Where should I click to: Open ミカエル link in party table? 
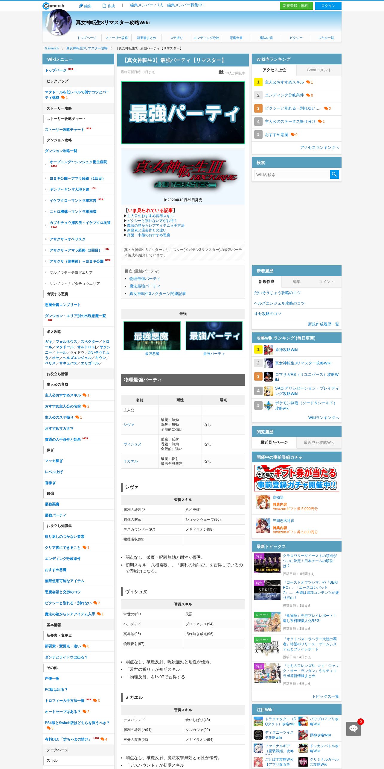131,461
